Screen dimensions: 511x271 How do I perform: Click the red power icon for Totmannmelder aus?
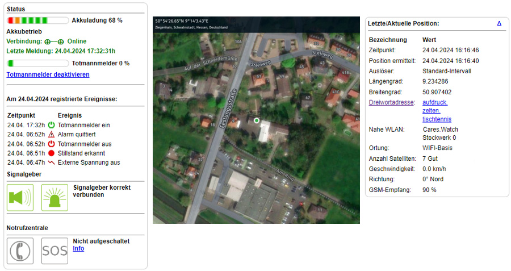coord(51,144)
